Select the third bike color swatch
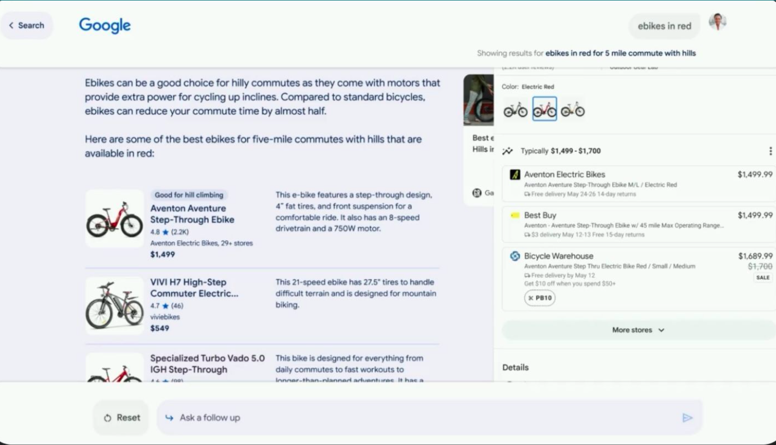Screen dimensions: 776x445 click(573, 108)
